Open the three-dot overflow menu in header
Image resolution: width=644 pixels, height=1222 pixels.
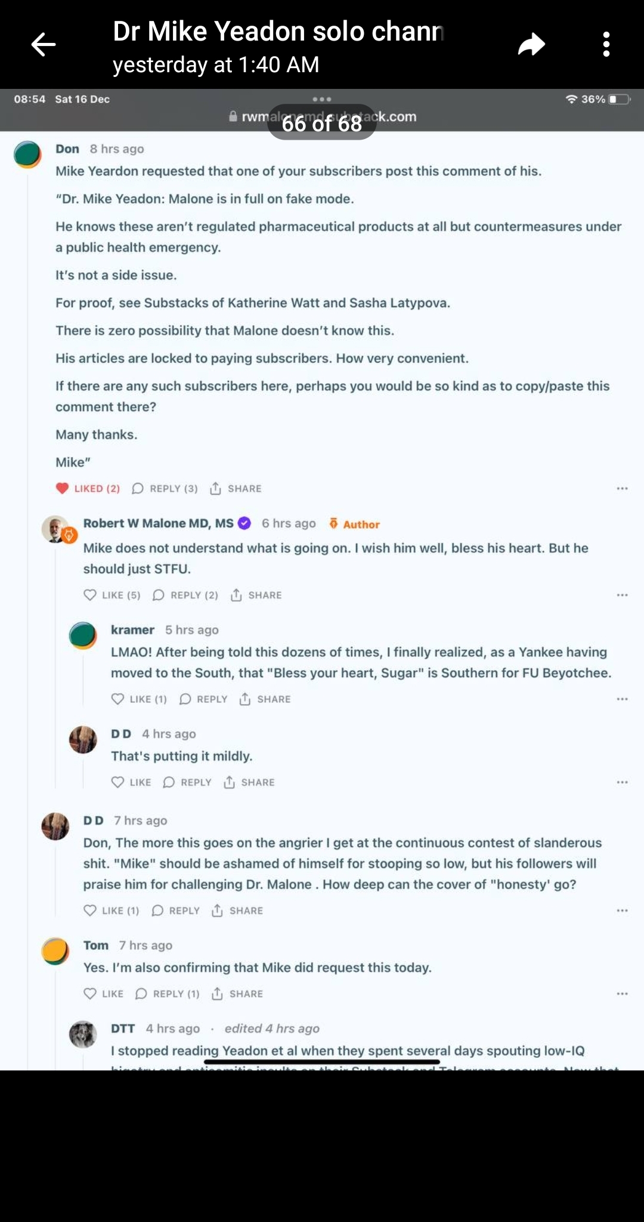606,45
